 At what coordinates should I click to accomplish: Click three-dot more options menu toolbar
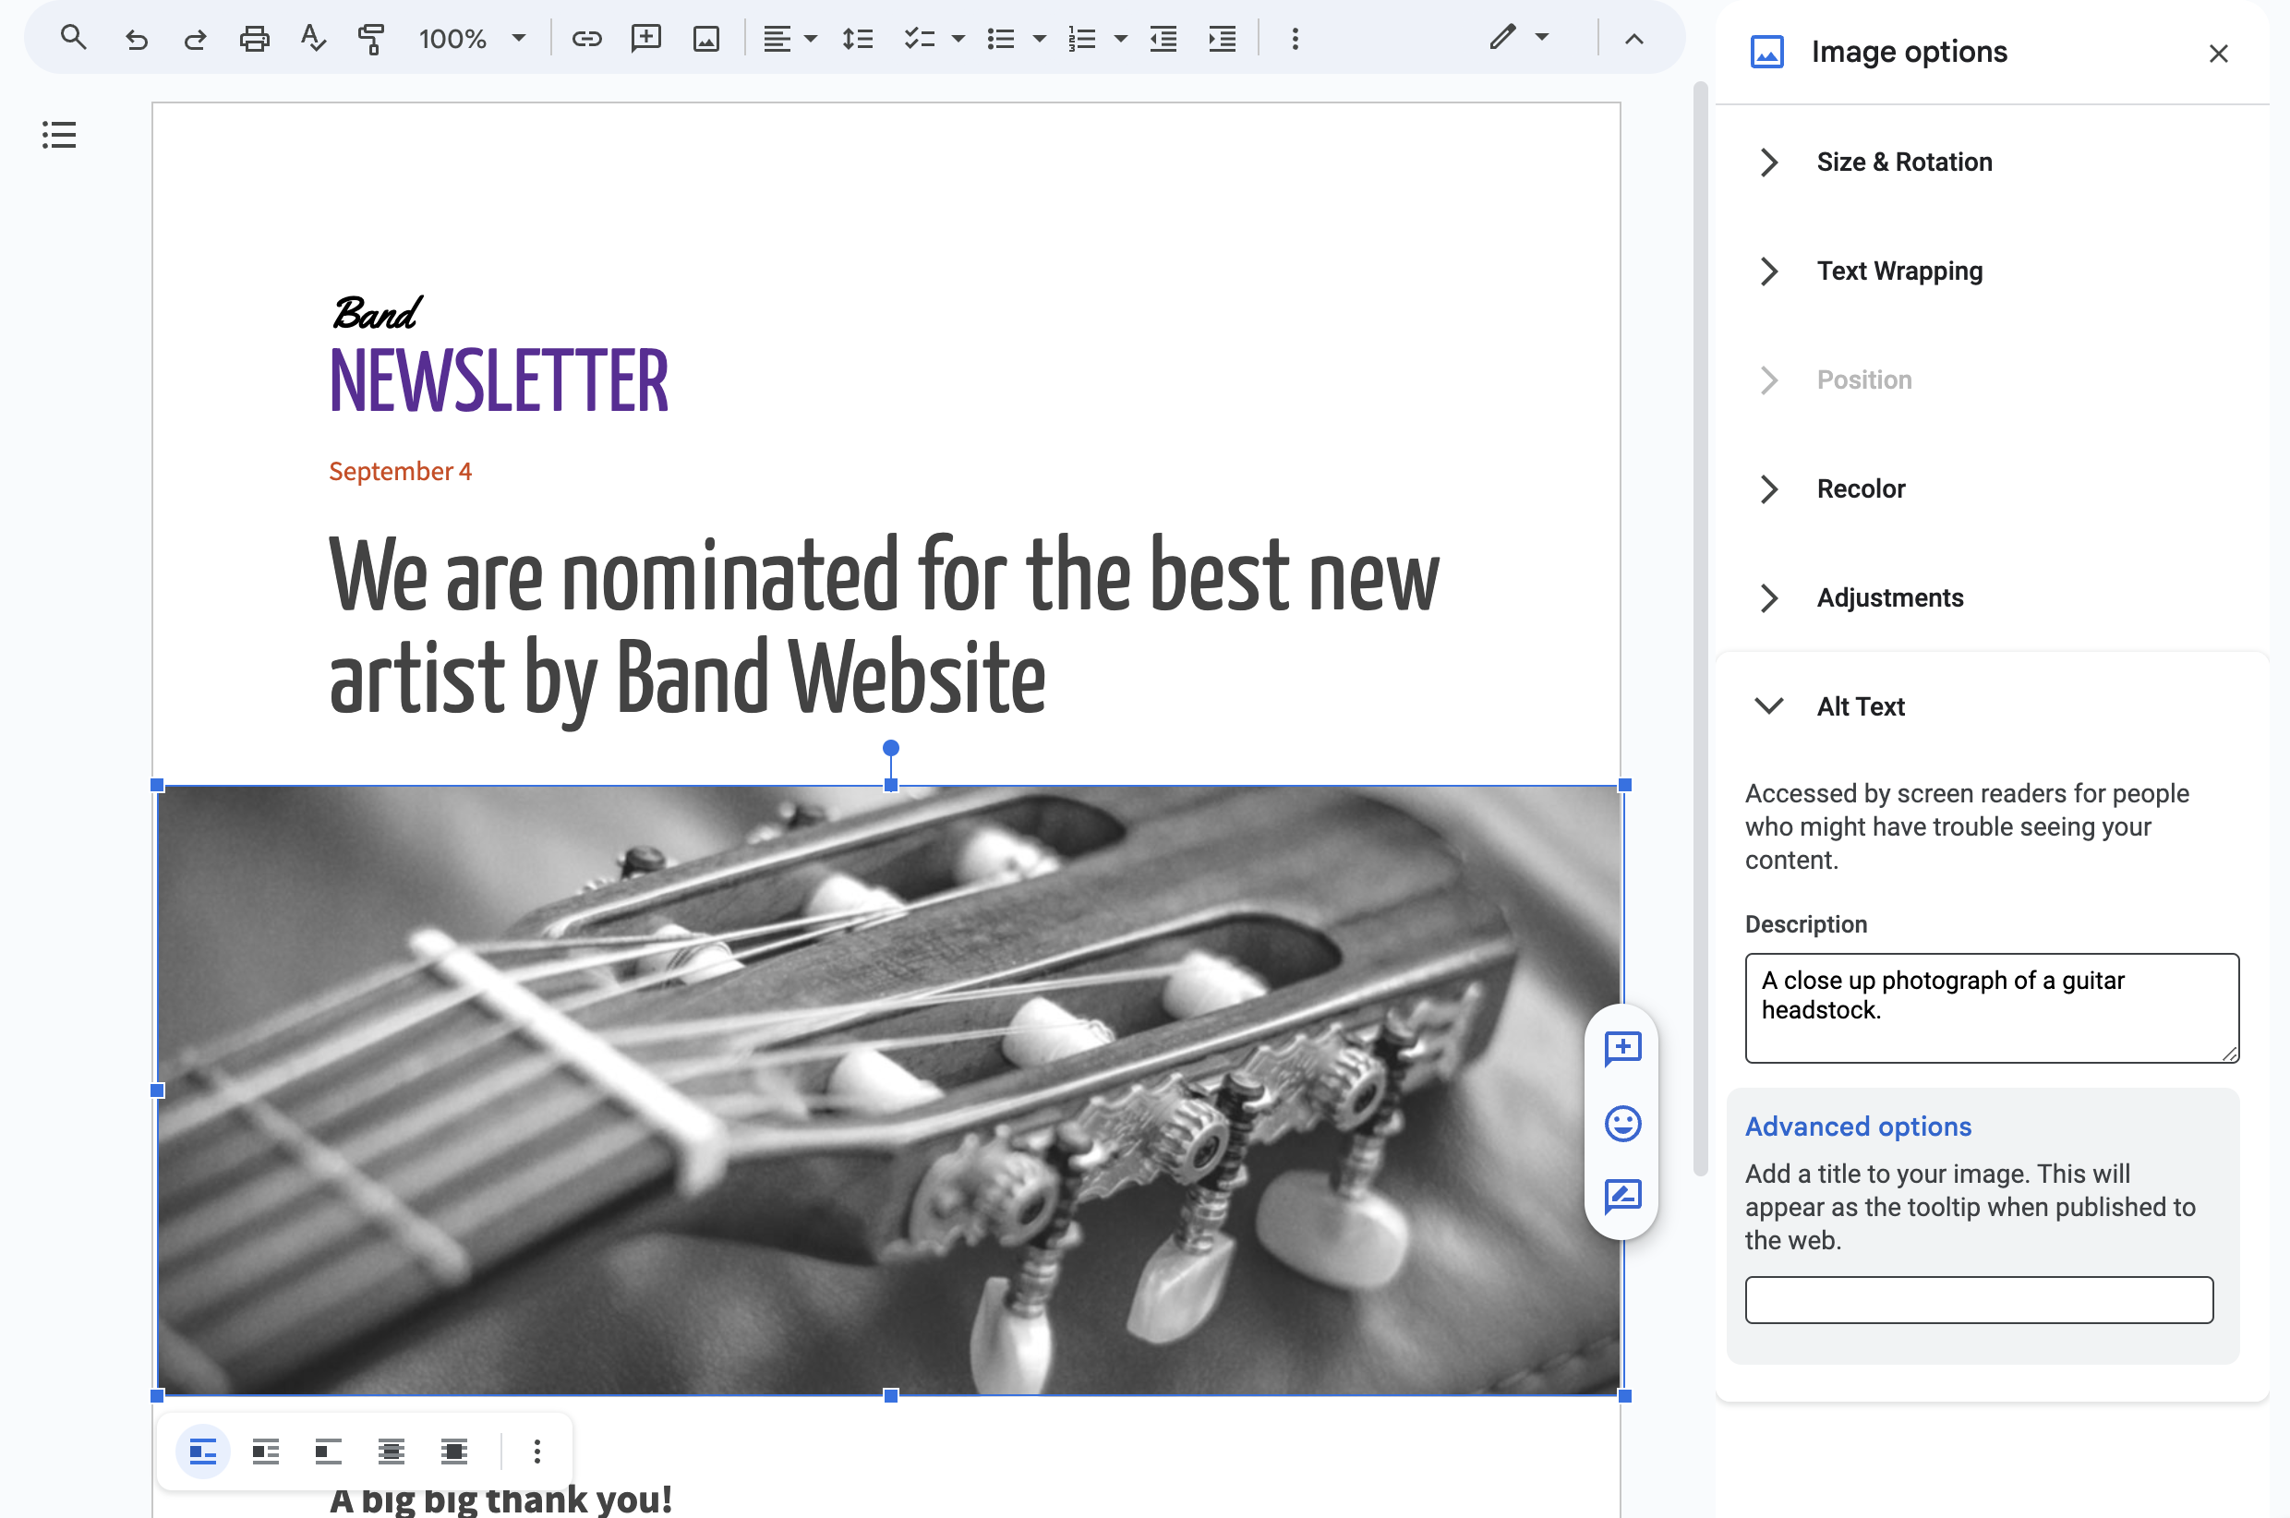[x=1296, y=37]
